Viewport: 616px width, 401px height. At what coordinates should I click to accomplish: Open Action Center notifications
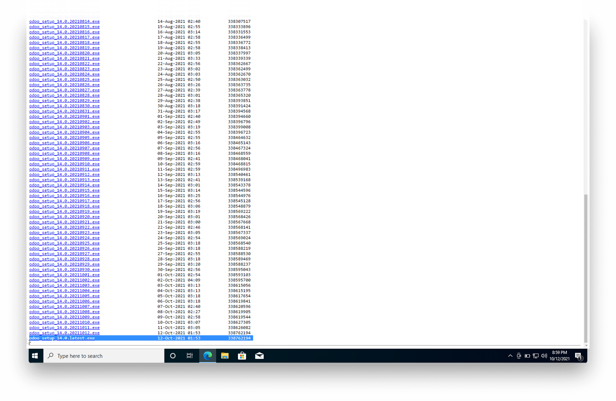pos(579,356)
